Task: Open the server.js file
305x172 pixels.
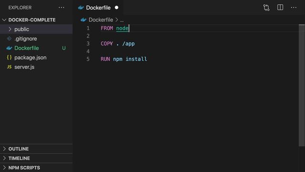Action: (x=24, y=67)
